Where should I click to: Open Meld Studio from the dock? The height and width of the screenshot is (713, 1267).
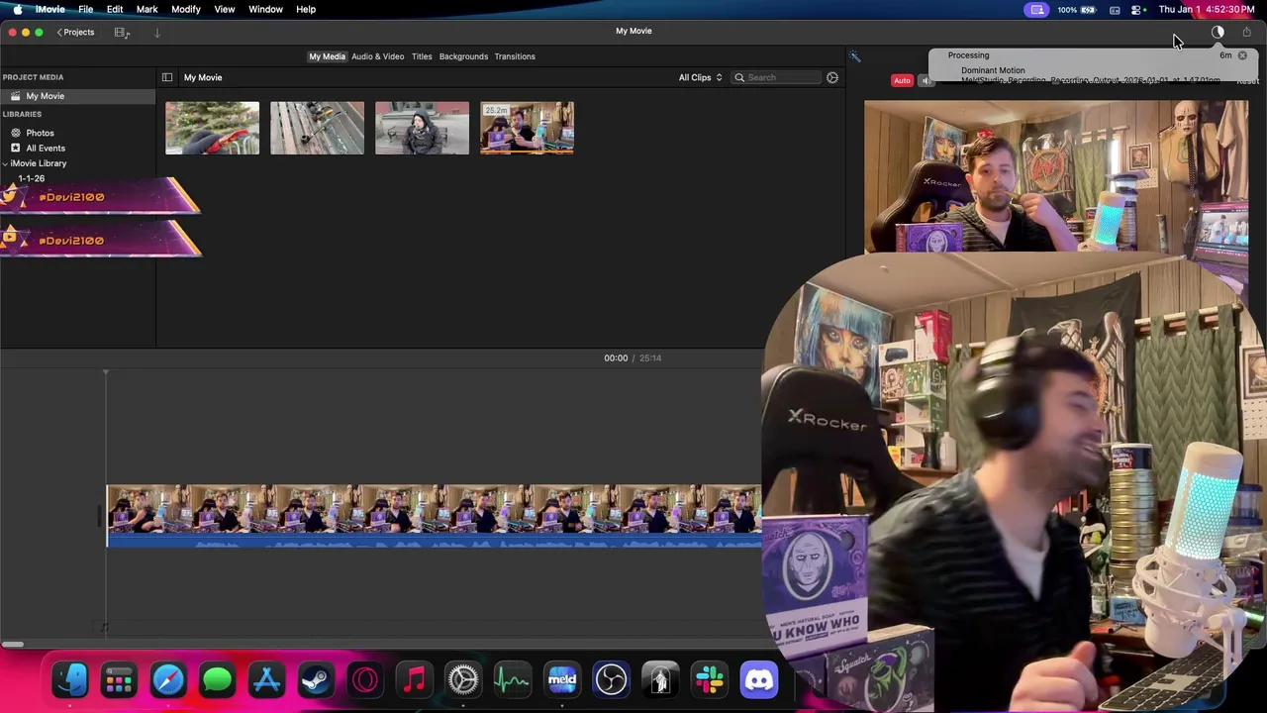pyautogui.click(x=562, y=680)
